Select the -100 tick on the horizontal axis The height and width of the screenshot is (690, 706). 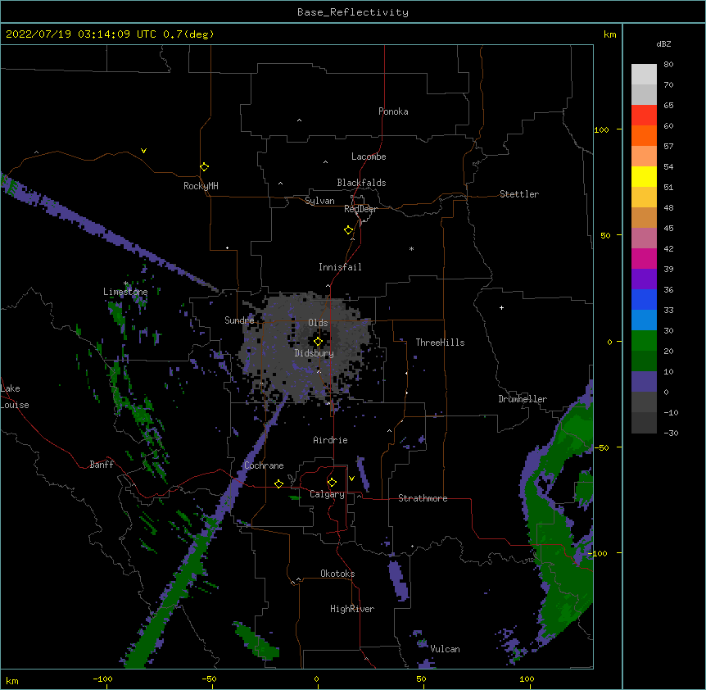point(102,679)
